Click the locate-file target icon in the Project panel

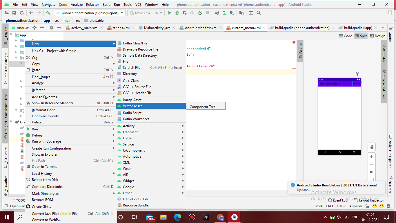[x=34, y=28]
